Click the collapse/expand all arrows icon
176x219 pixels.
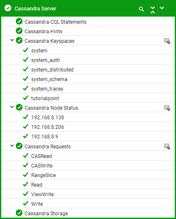153,10
